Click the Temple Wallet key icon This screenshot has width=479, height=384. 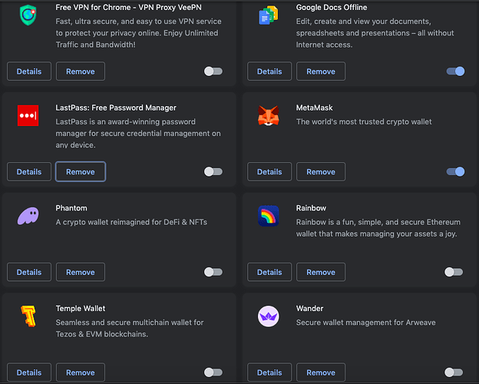(x=28, y=316)
